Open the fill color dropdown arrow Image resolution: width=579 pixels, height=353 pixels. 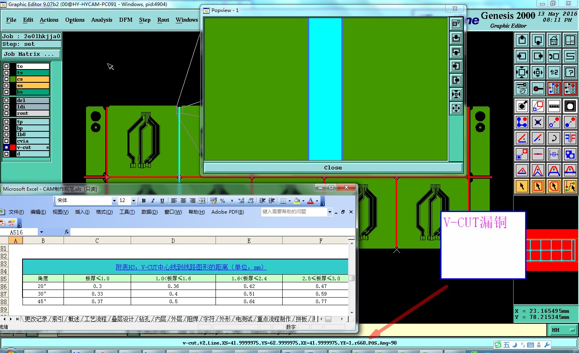tap(303, 200)
